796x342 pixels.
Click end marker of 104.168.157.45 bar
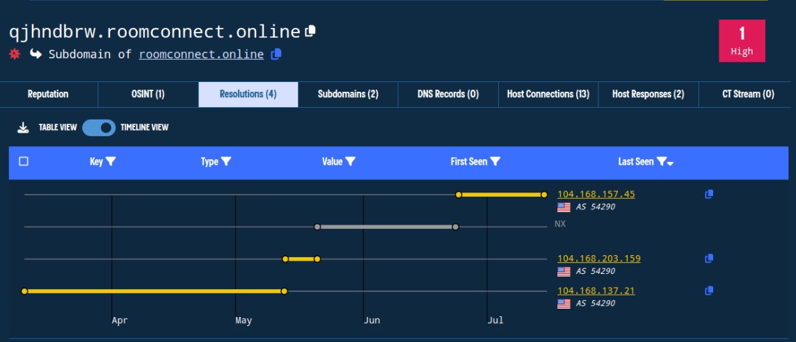tap(543, 195)
